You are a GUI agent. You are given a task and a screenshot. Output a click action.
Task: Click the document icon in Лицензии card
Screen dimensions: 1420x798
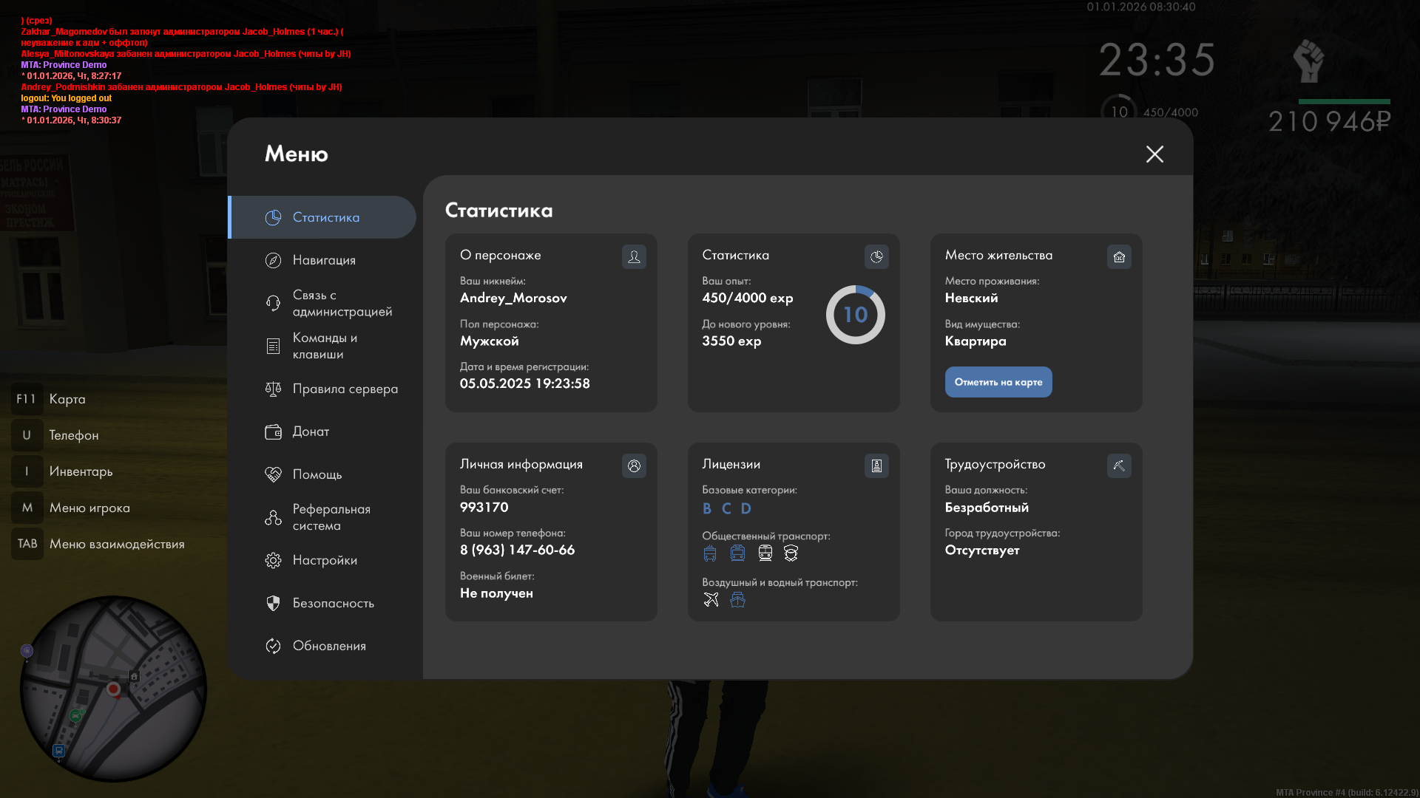[876, 465]
